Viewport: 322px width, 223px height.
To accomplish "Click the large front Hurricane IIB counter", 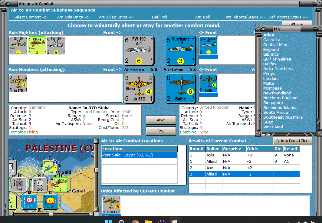I will click(x=180, y=51).
